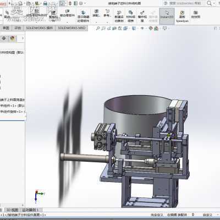Viewport: 220px width, 220px height.
Task: Expand the manager panel tabs arrow
Action: click(23, 38)
